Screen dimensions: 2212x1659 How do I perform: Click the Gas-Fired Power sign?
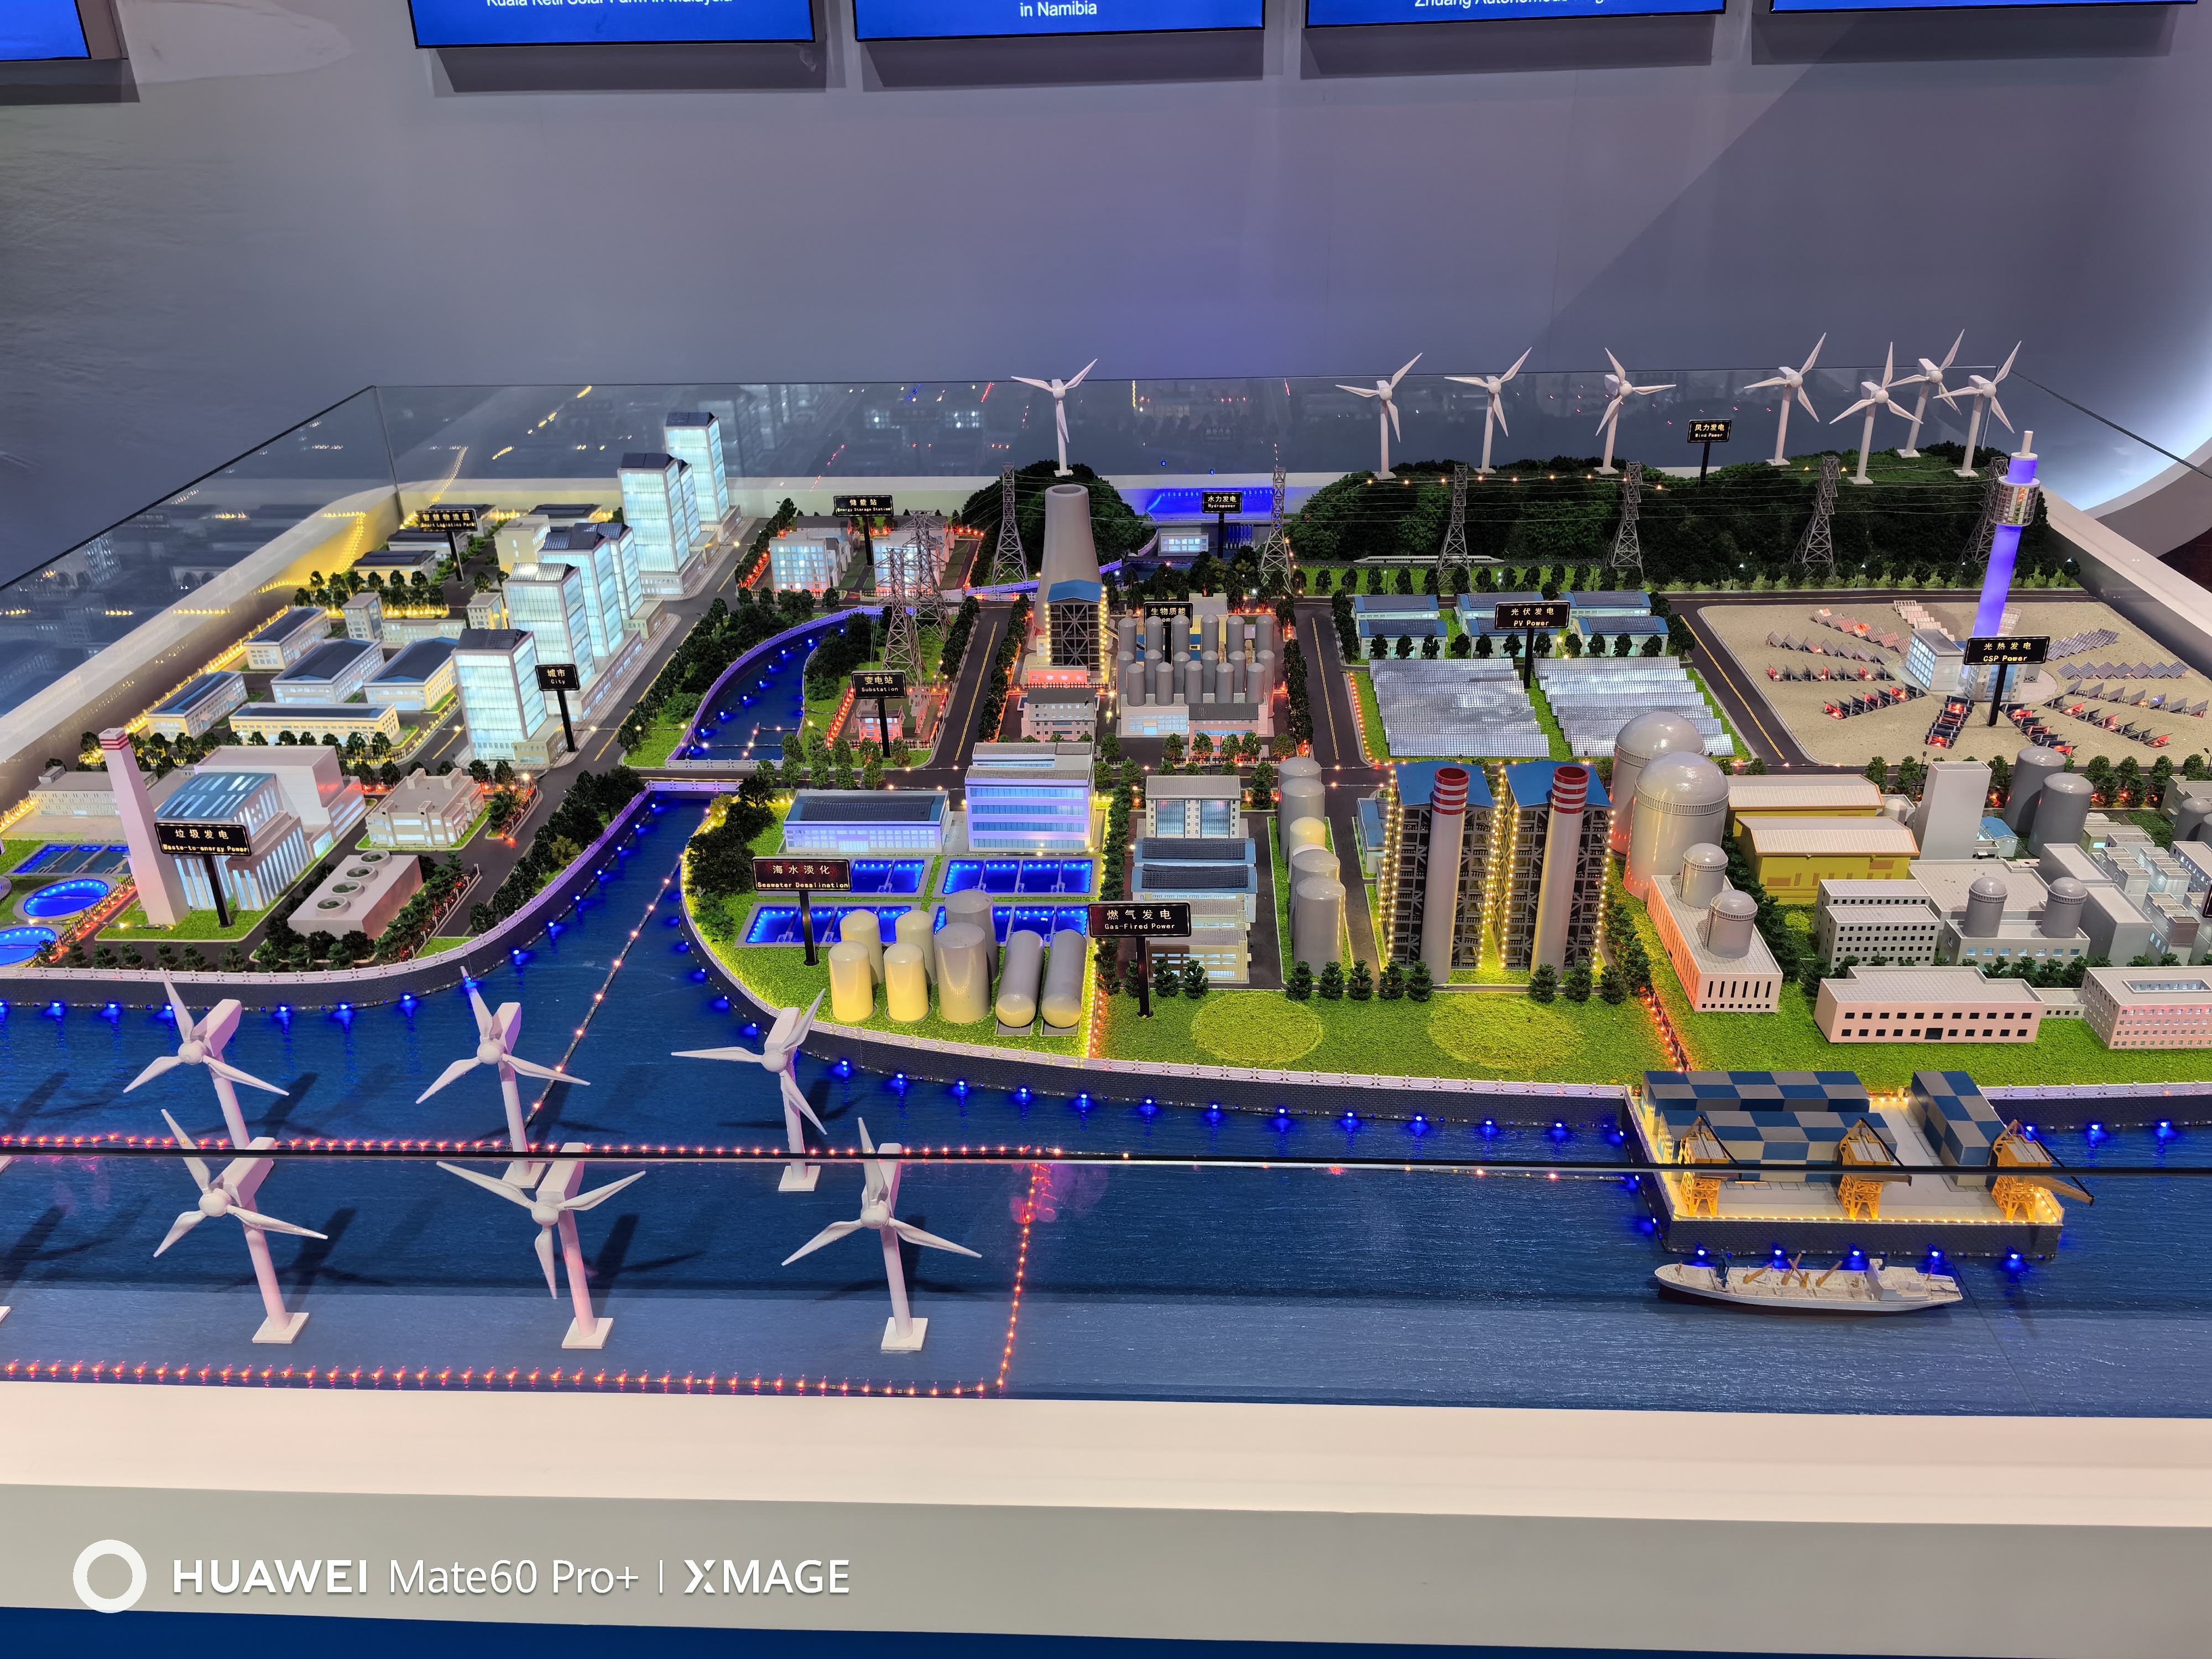pyautogui.click(x=1139, y=919)
